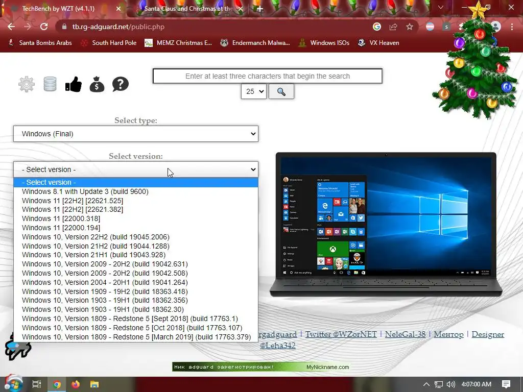Viewport: 523px width, 392px height.
Task: Open the VX Heaven bookmark
Action: click(x=378, y=43)
